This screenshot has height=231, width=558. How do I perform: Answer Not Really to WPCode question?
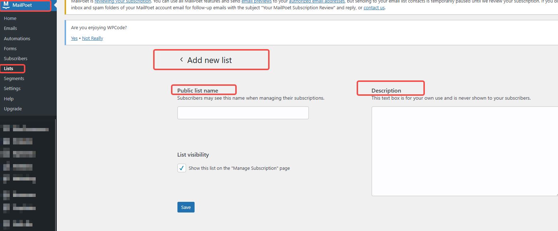(x=92, y=38)
